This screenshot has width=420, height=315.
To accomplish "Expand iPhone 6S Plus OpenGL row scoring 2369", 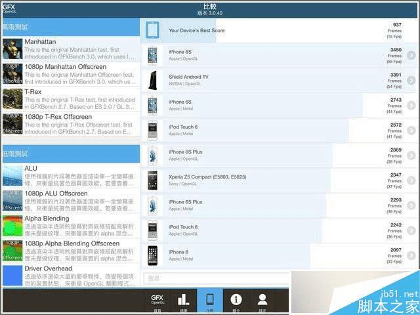I will 411,156.
